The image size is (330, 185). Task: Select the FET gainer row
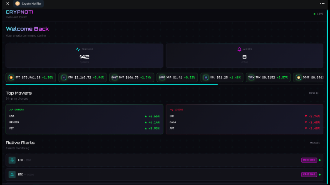click(x=84, y=128)
